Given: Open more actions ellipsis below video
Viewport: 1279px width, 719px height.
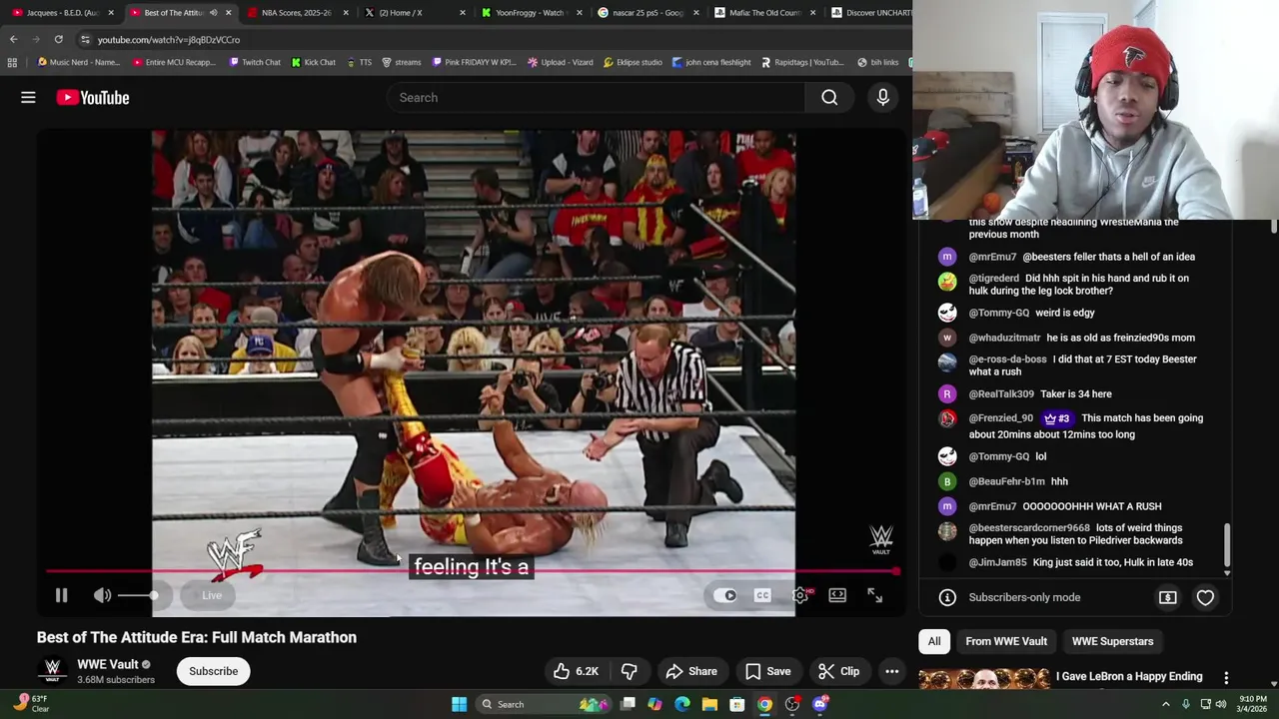Looking at the screenshot, I should point(892,671).
